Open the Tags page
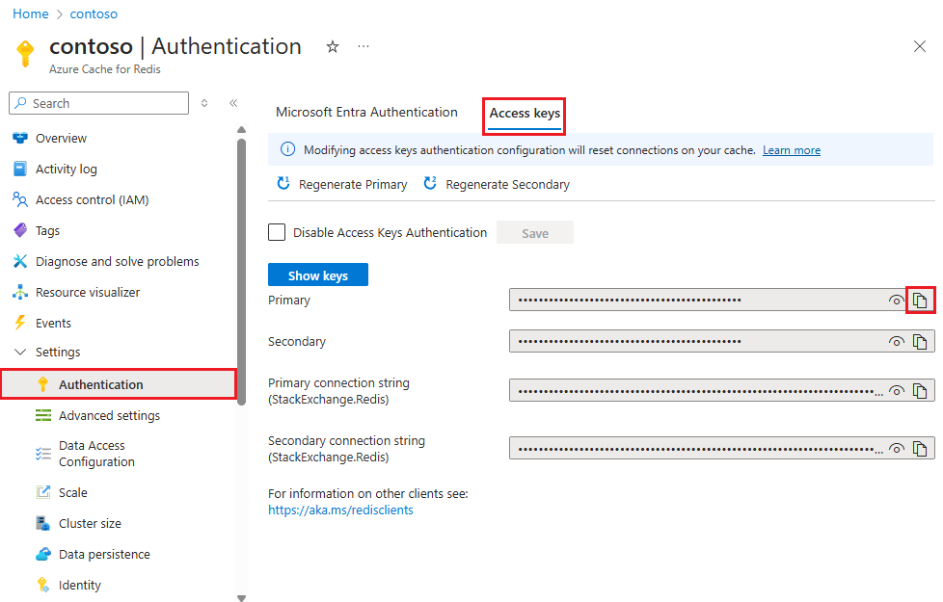943x602 pixels. point(47,230)
